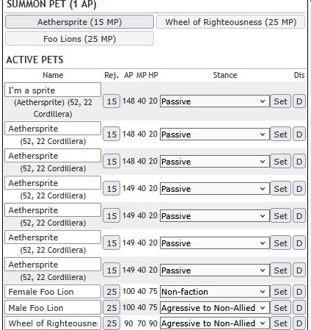
Task: Click the Wheel of Righteousness name field
Action: pyautogui.click(x=53, y=323)
